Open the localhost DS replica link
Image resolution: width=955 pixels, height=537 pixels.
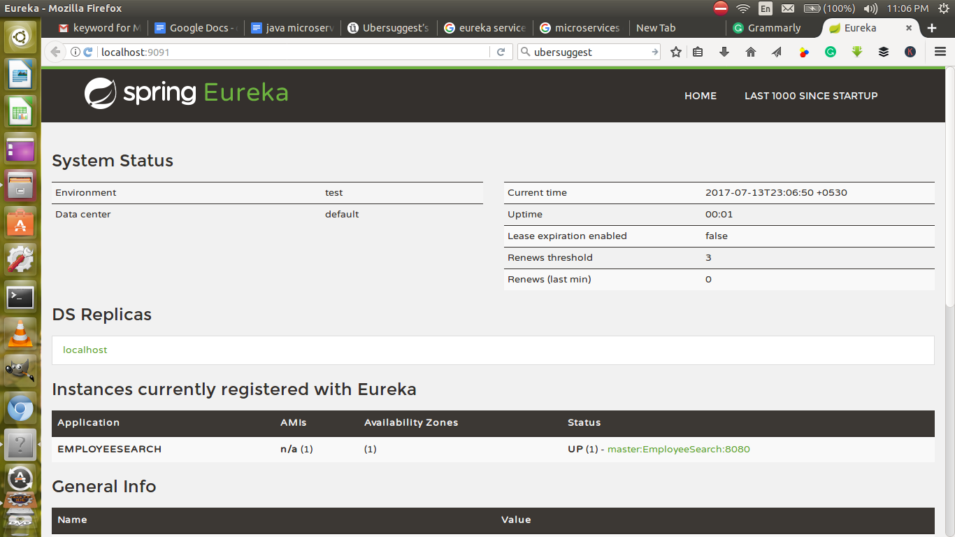(85, 350)
